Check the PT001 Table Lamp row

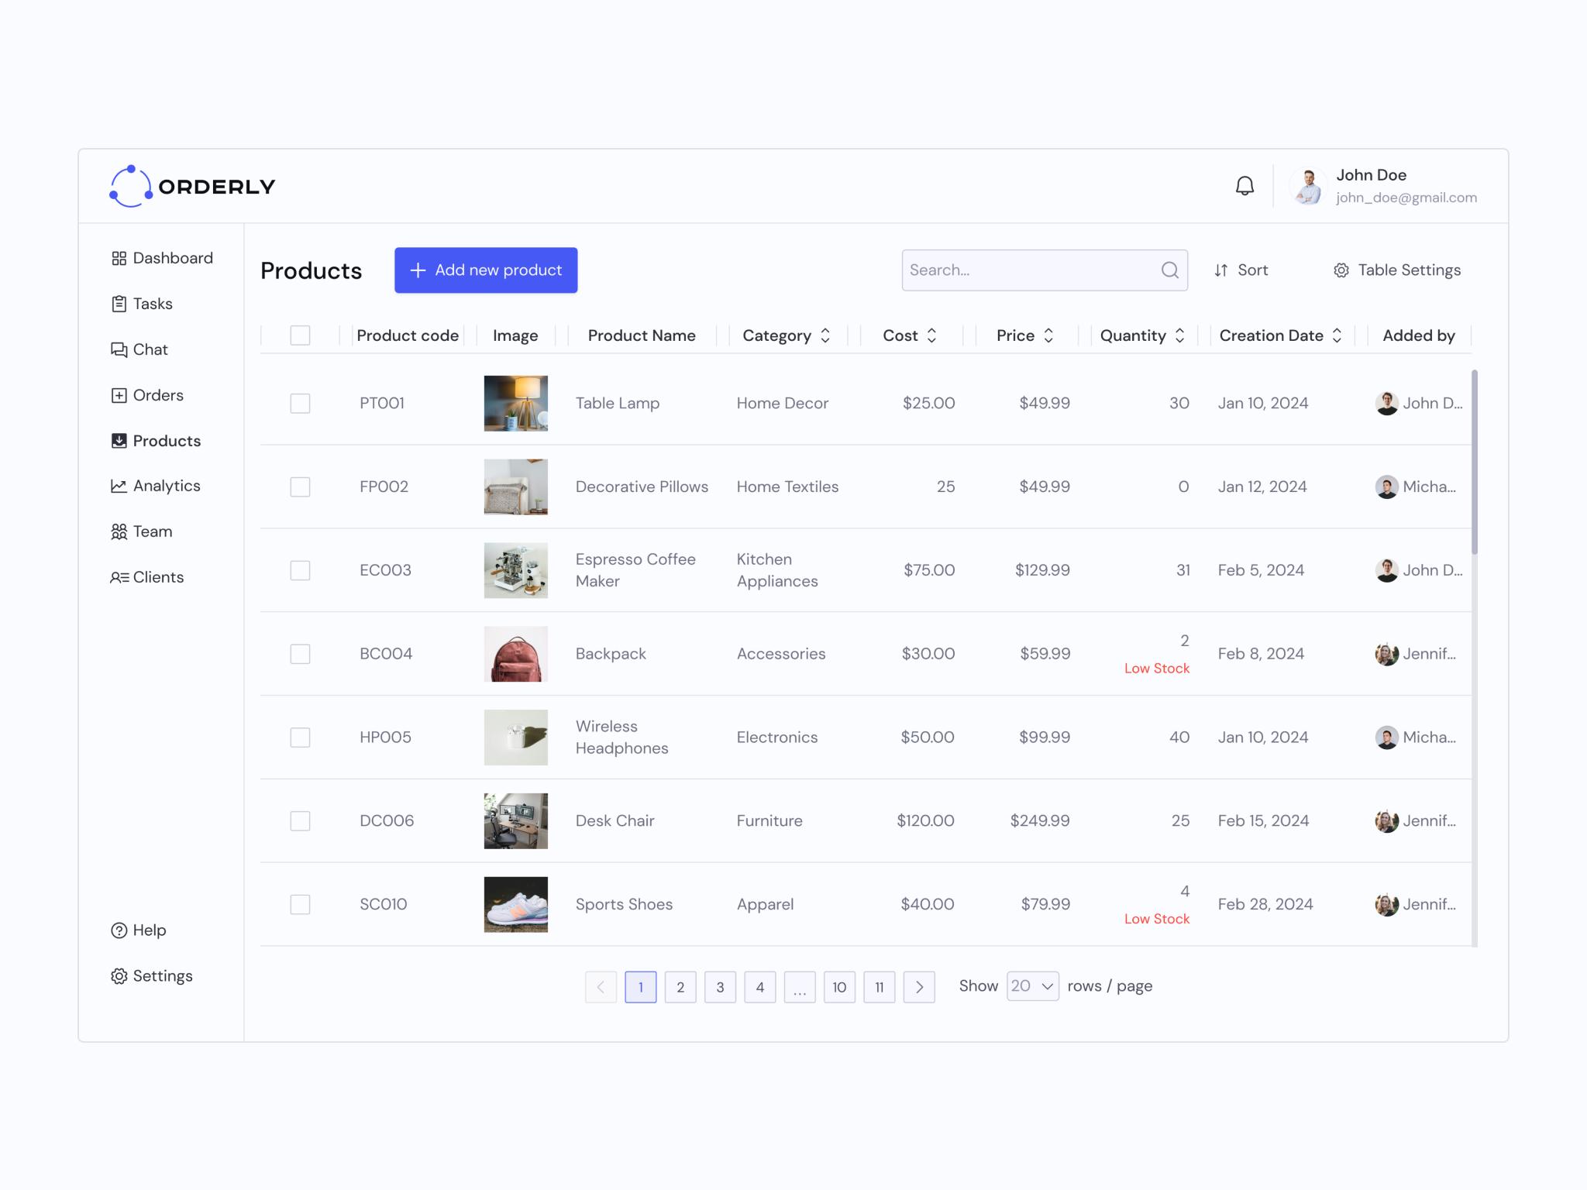[x=300, y=404]
